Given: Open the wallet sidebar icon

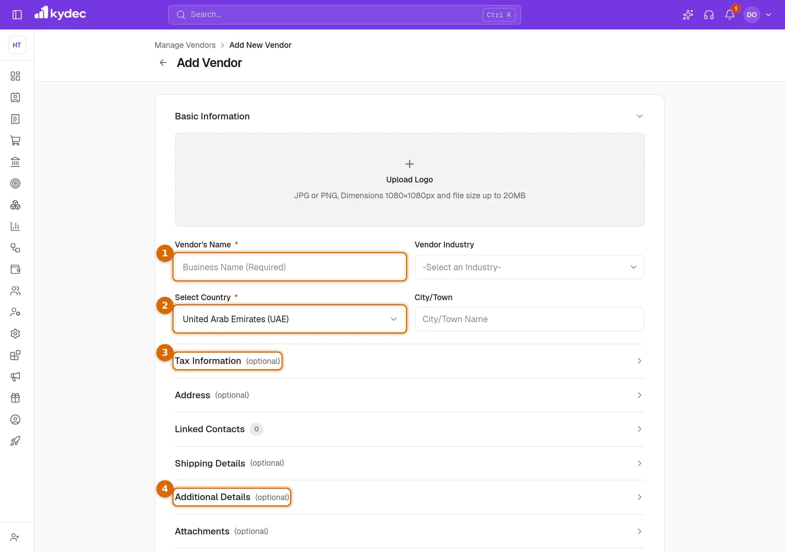Looking at the screenshot, I should click(x=16, y=269).
